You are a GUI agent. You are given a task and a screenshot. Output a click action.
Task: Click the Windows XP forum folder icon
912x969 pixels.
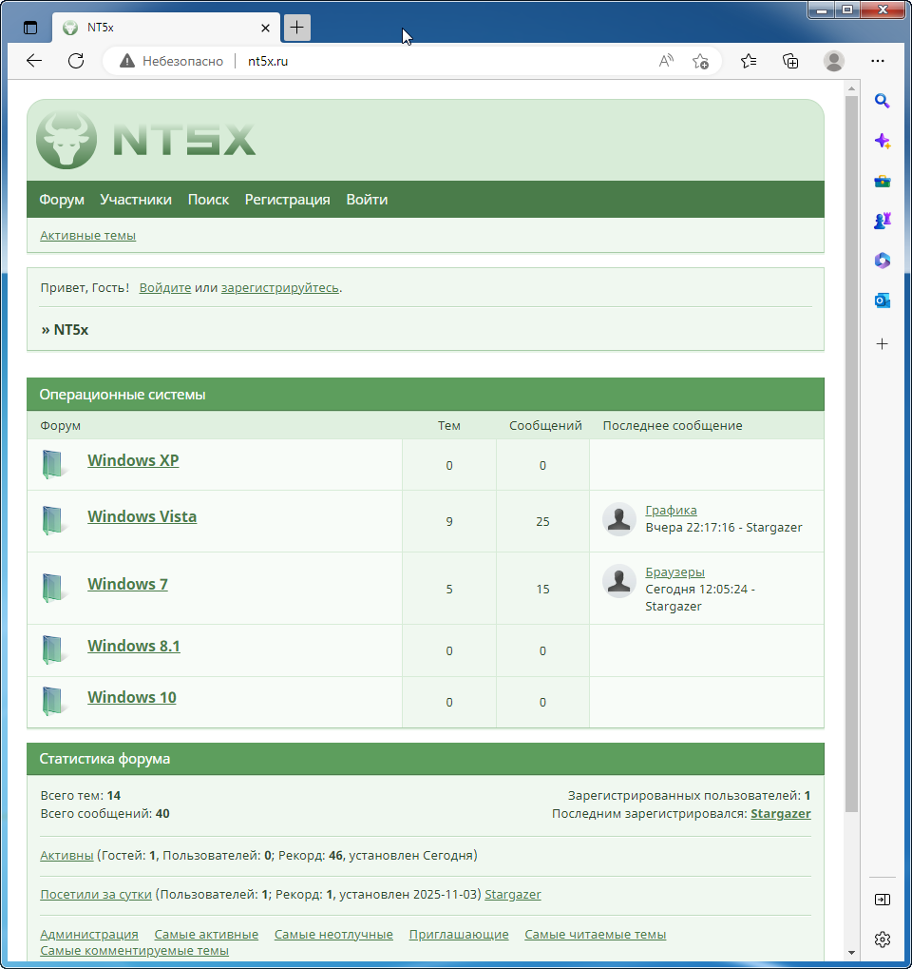pos(54,464)
